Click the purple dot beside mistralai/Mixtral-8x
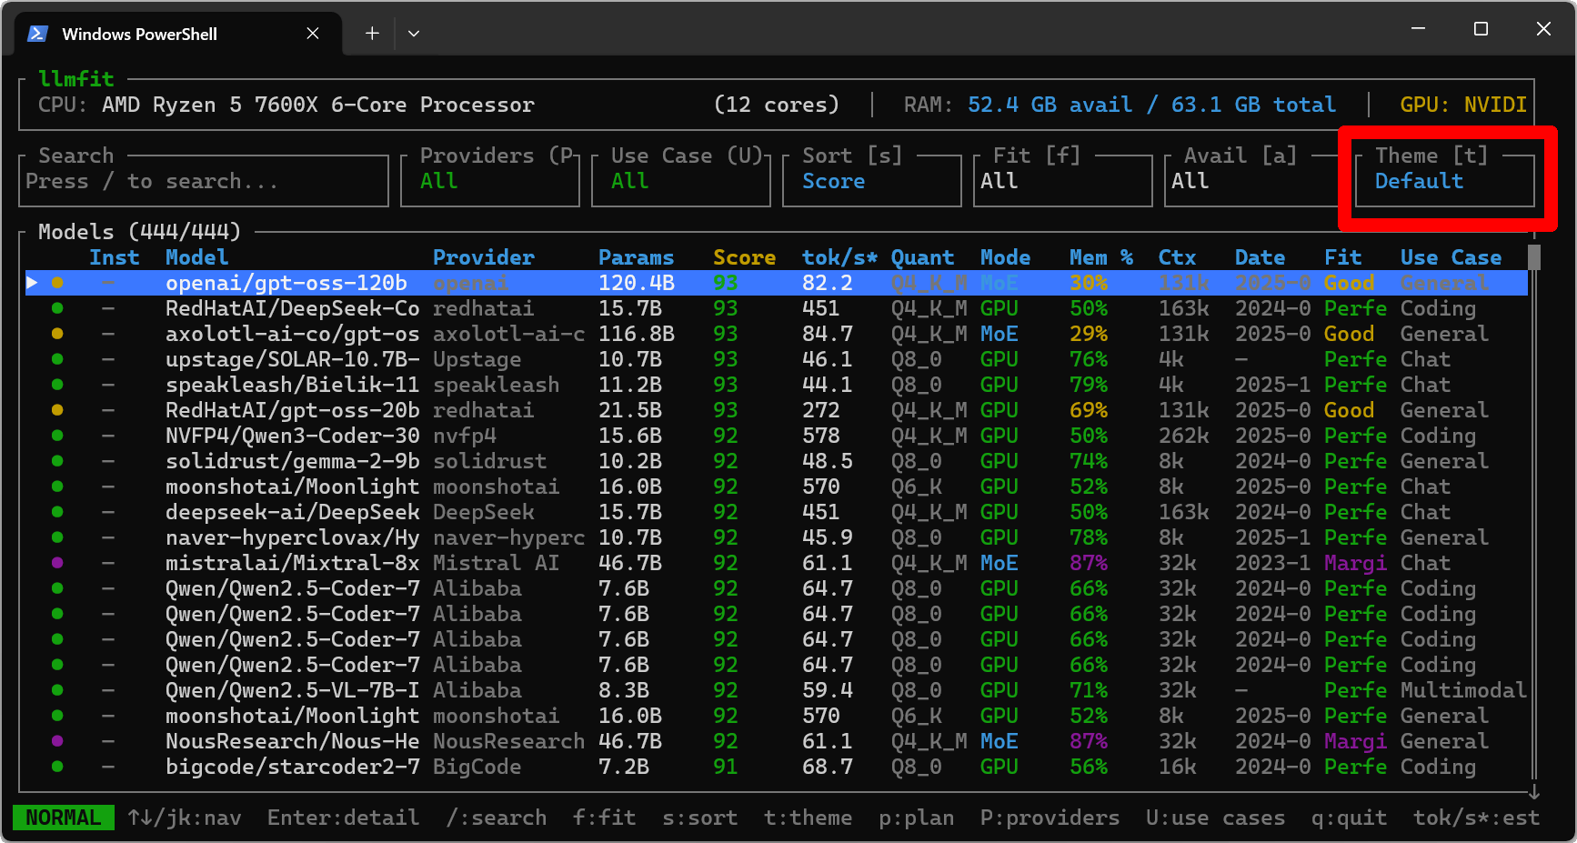Viewport: 1577px width, 843px height. coord(57,563)
